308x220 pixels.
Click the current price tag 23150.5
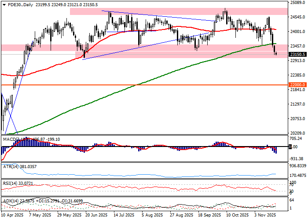298,55
